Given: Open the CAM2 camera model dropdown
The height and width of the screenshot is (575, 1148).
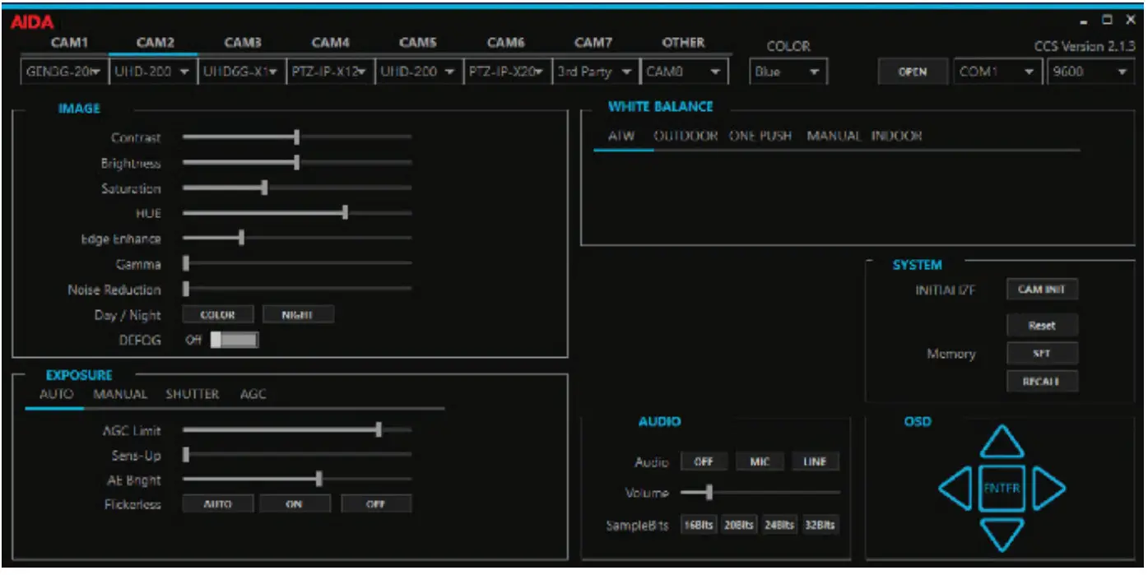Looking at the screenshot, I should (x=154, y=71).
